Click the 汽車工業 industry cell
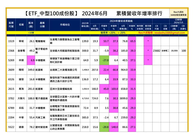Image resolution: width=194 pixels, height=137 pixels. coord(42,117)
